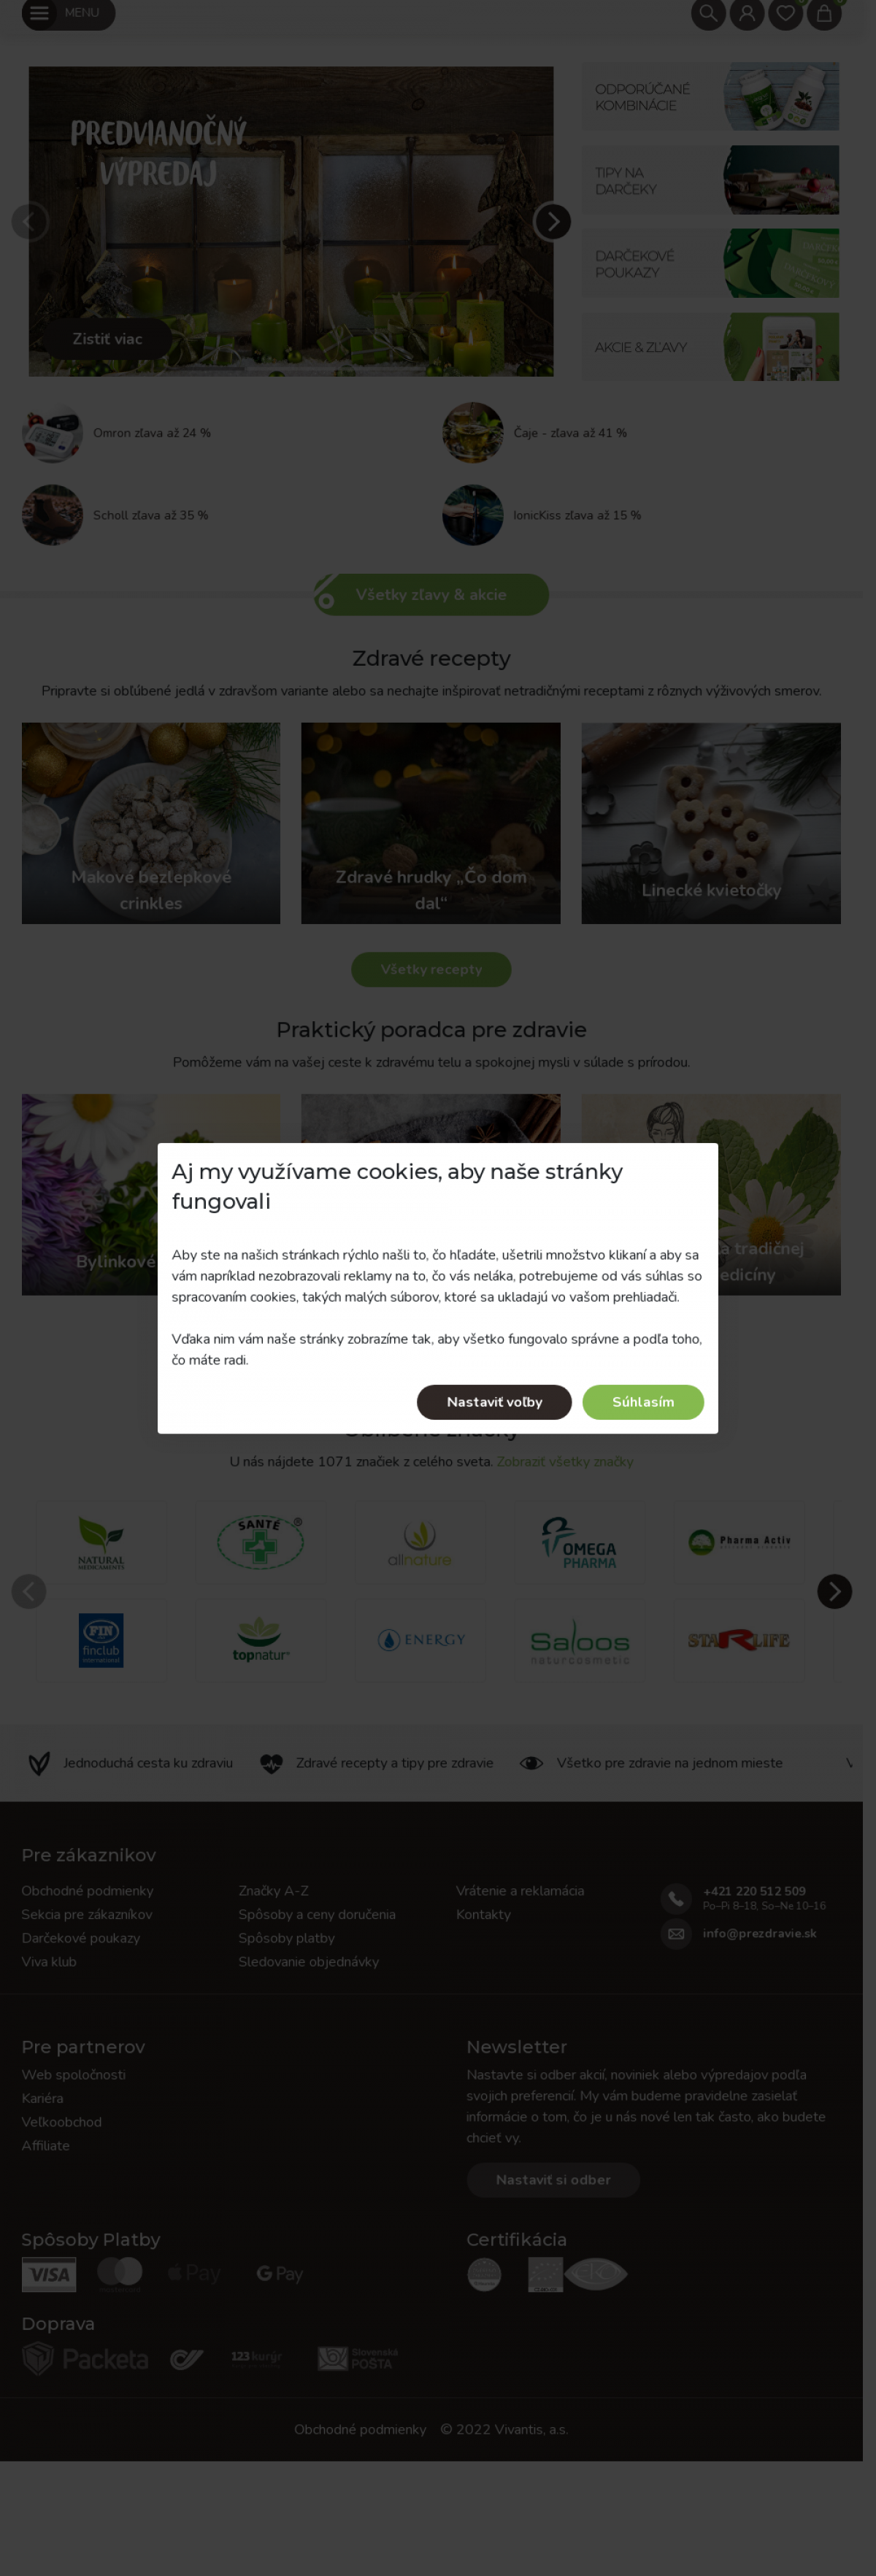Show next brands with right arrow

[834, 1591]
